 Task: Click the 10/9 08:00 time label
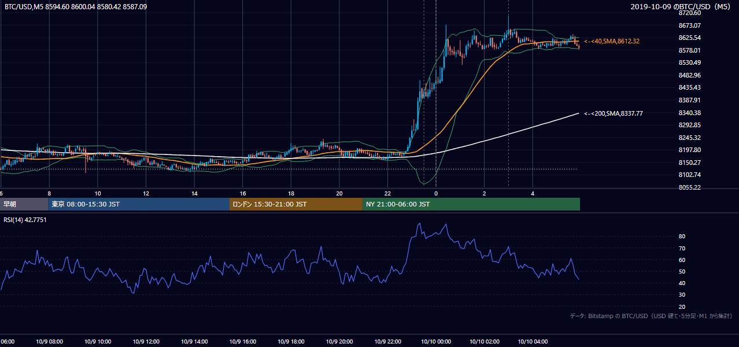click(x=49, y=342)
